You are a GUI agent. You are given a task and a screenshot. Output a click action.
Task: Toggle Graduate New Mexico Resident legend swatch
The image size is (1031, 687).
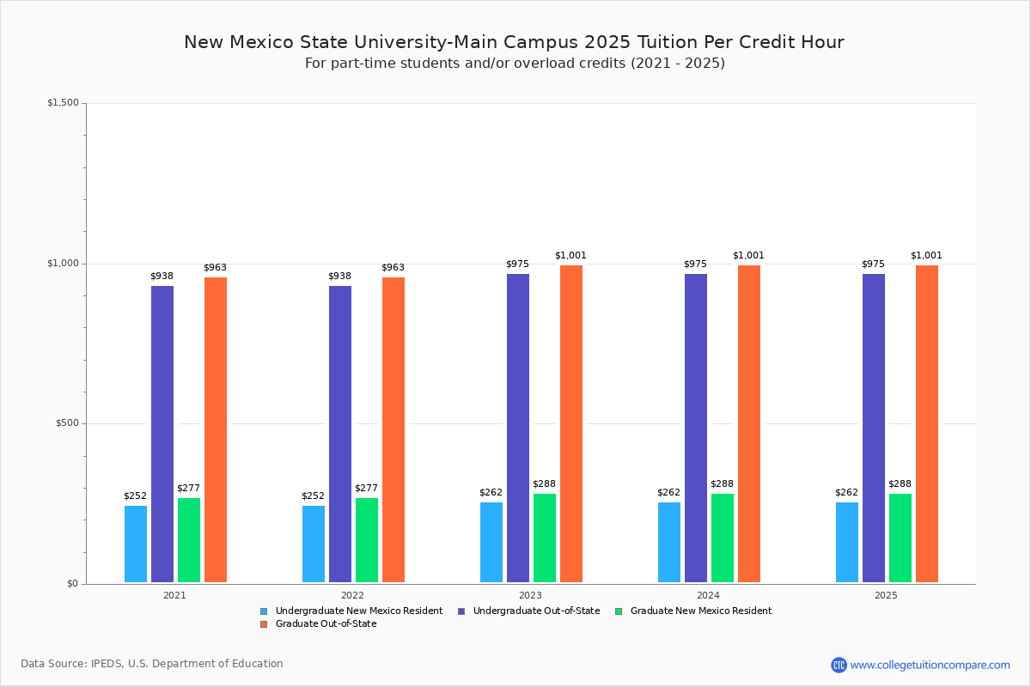click(619, 611)
